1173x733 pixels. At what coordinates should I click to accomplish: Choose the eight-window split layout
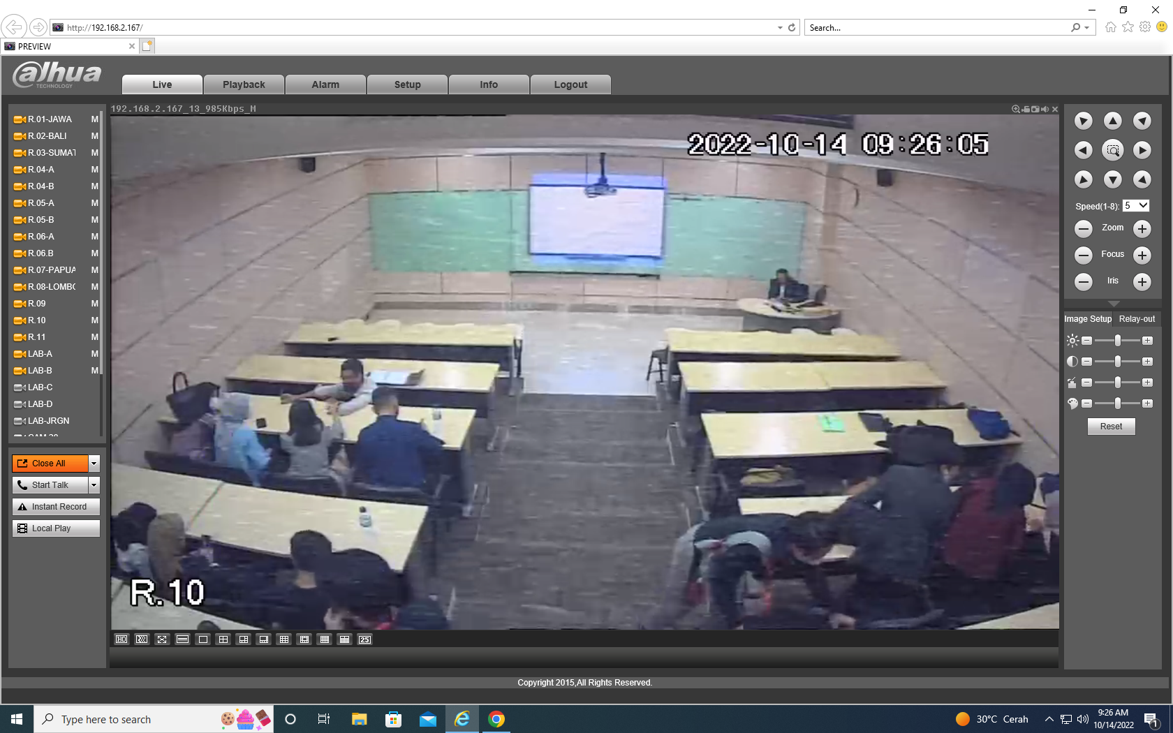(x=263, y=639)
